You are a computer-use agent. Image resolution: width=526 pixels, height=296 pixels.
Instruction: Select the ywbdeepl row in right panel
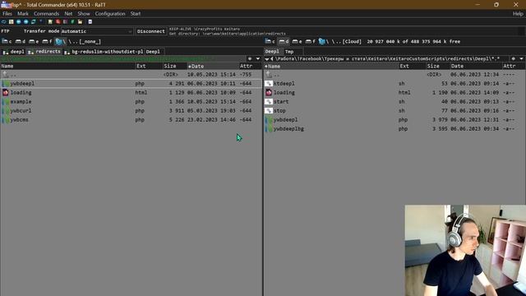[x=394, y=120]
